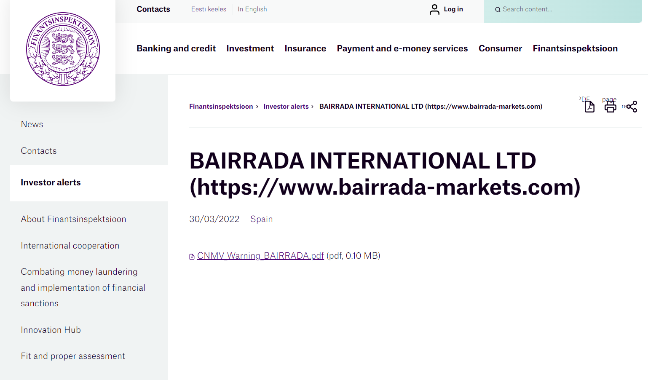Viewport: 648px width, 380px height.
Task: Select Innovation Hub in sidebar
Action: 51,330
